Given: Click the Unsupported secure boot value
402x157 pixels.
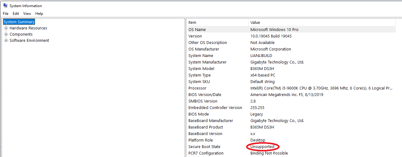Looking at the screenshot, I should 263,147.
